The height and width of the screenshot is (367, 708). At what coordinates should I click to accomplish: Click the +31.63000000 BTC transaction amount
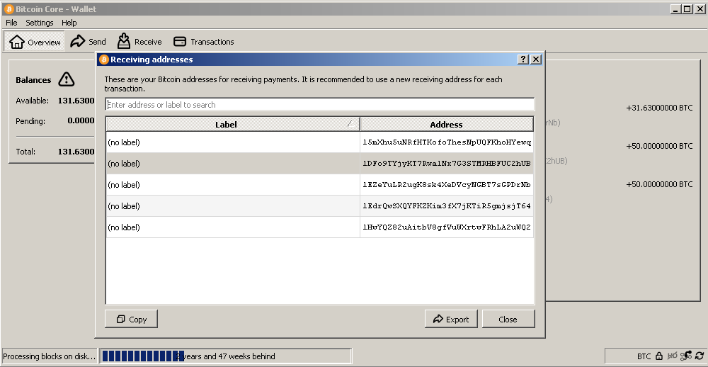[659, 108]
